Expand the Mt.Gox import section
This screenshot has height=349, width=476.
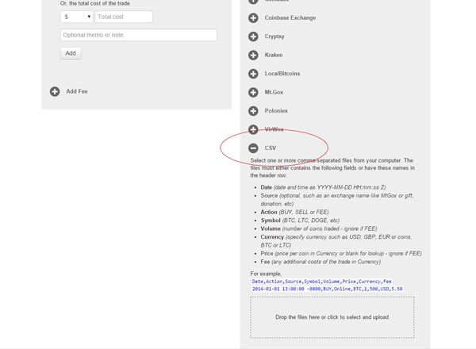253,92
